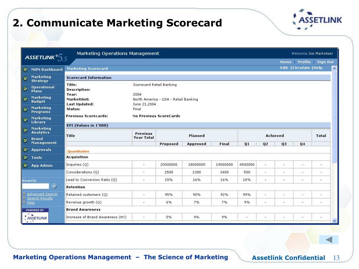Go to Operational Plans
Screen dimensions: 359x269
pos(43,89)
